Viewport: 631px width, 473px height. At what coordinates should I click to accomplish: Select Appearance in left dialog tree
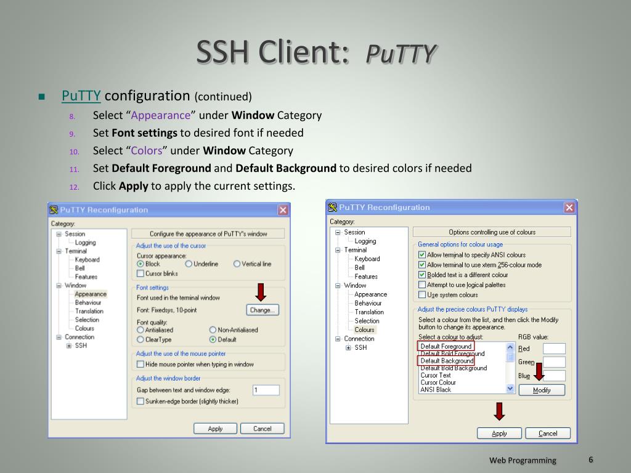(x=91, y=294)
